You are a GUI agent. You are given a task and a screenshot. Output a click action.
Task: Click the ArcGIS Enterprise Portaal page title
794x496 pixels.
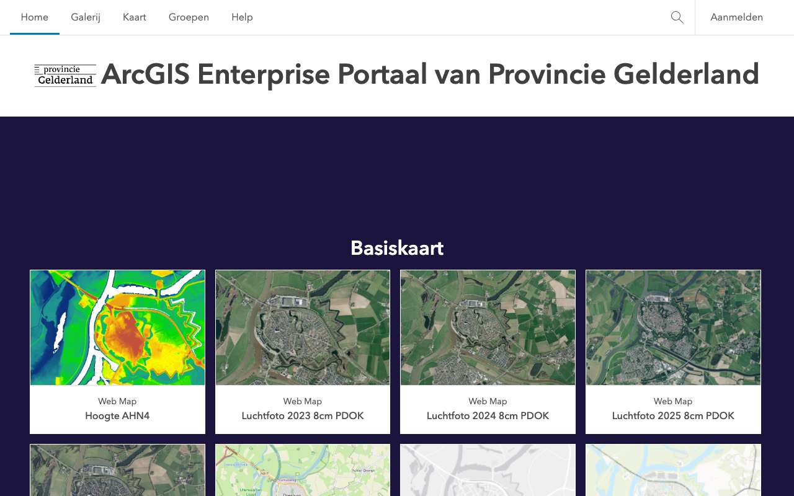pos(430,74)
